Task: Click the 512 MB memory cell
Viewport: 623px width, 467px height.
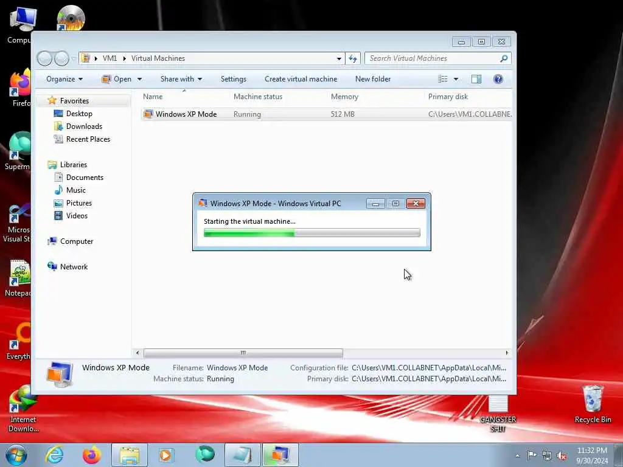Action: pyautogui.click(x=343, y=114)
